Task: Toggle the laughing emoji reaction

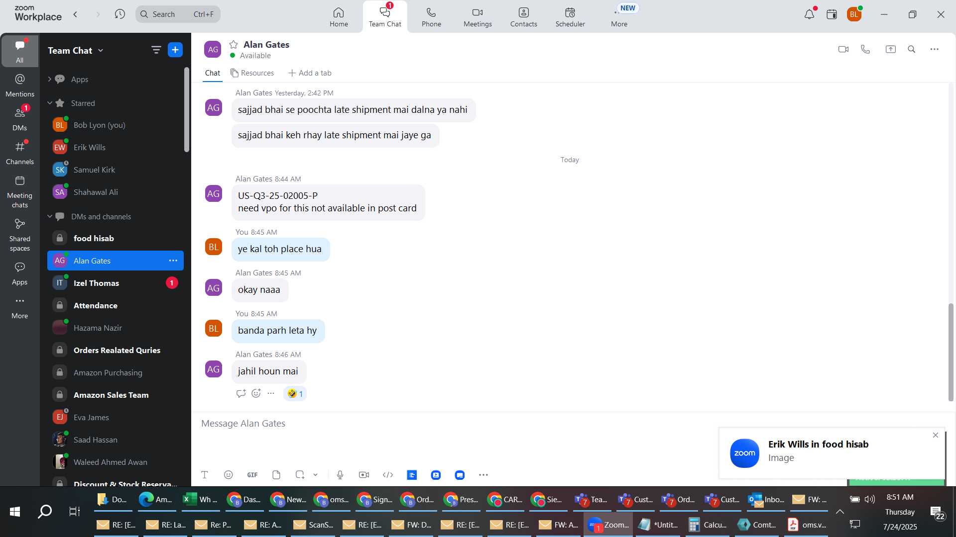Action: click(x=295, y=394)
